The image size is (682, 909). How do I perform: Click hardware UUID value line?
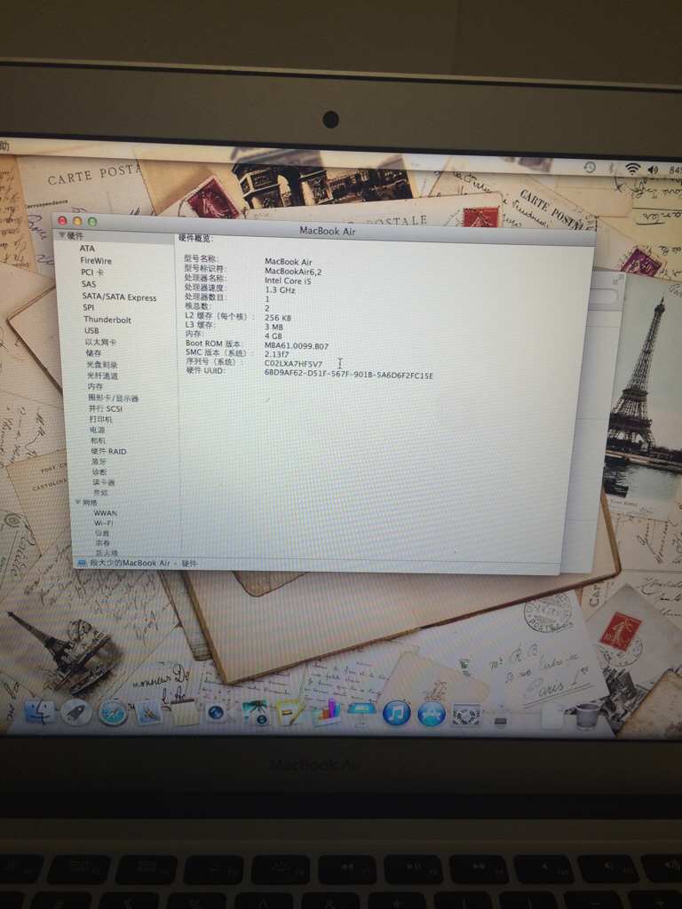click(348, 374)
